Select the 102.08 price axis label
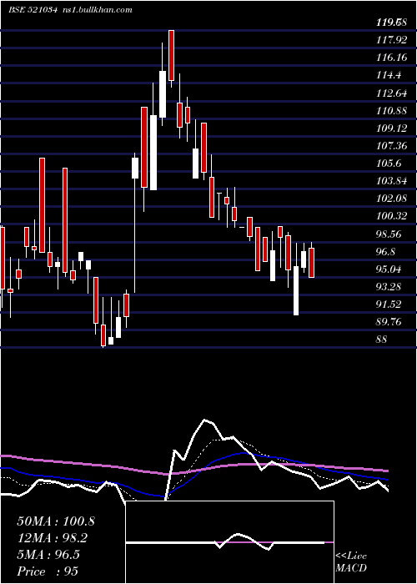 tap(391, 199)
